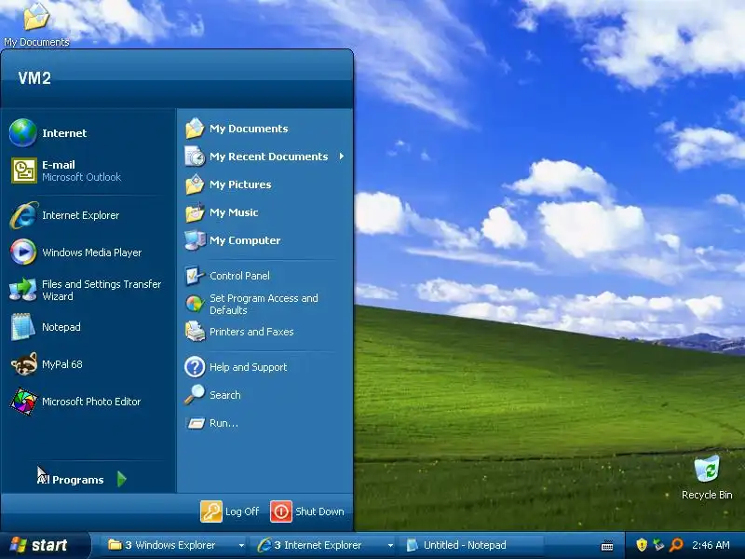745x559 pixels.
Task: Click the Microsoft Outlook E-mail icon
Action: point(24,170)
